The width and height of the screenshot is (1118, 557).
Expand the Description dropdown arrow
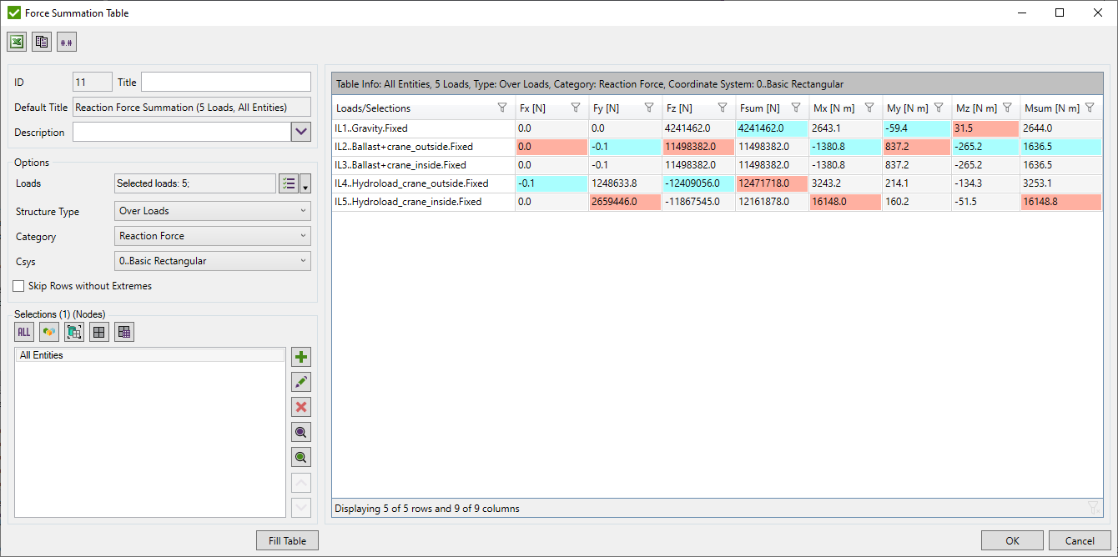coord(300,132)
